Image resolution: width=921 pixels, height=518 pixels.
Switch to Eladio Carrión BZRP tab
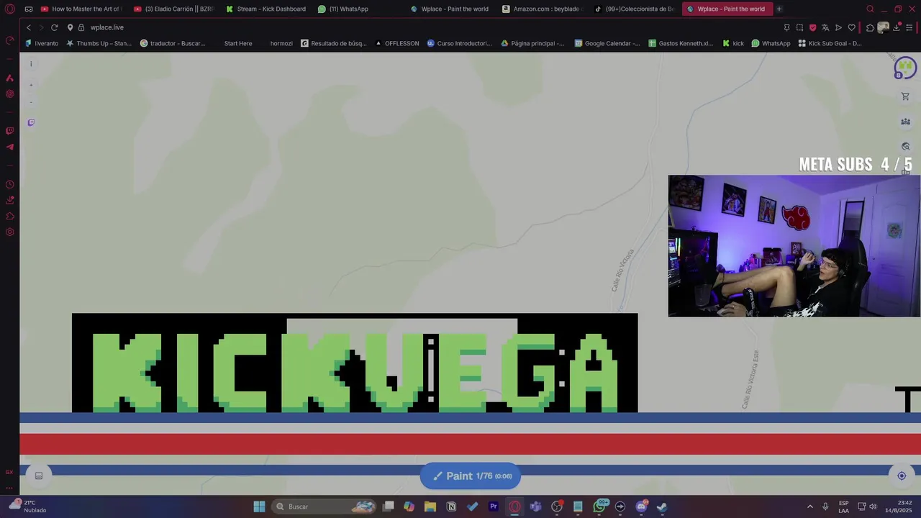pos(173,9)
